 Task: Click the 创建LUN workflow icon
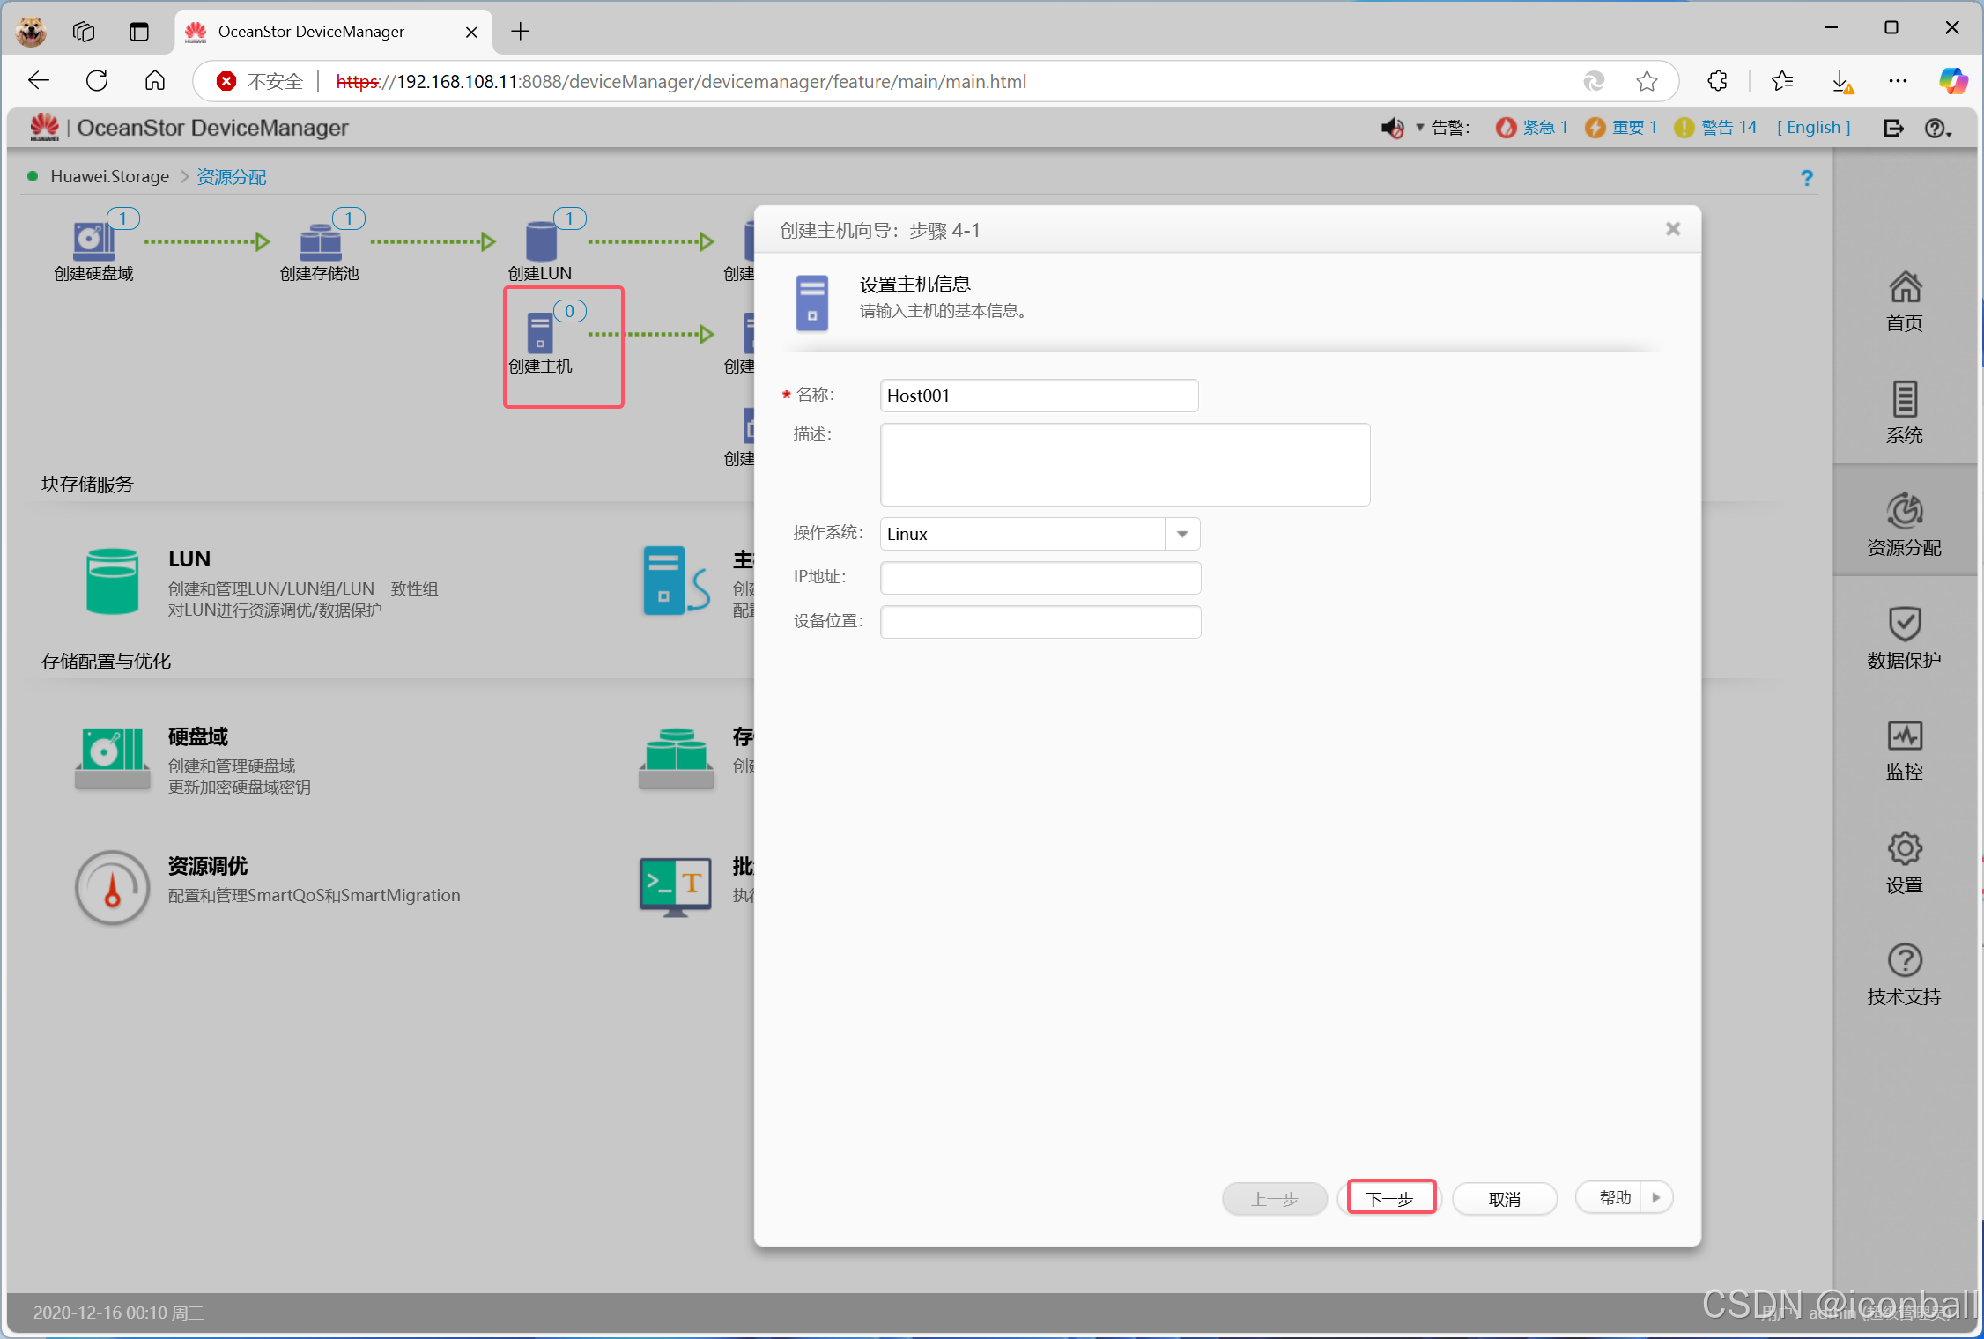tap(540, 241)
